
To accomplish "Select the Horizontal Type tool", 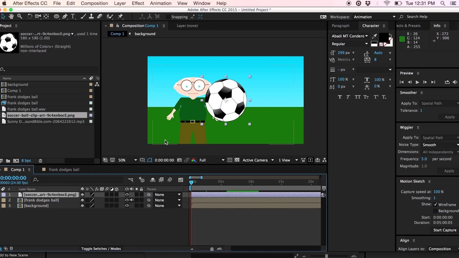I will pos(73,16).
